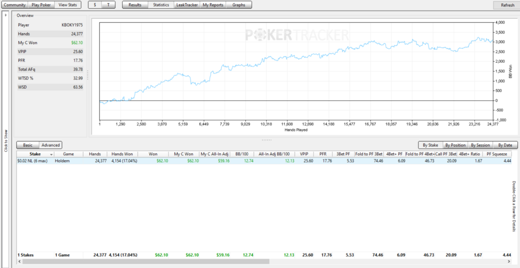Group the report By Position

455,145
